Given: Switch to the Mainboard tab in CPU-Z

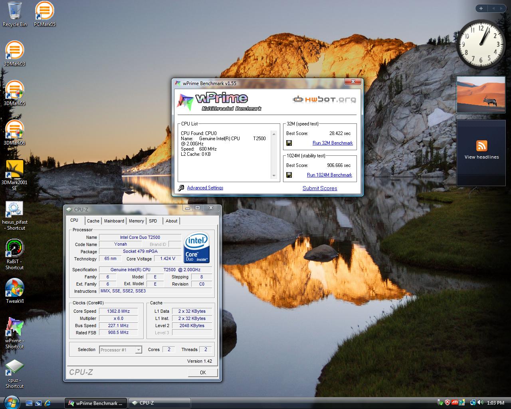Looking at the screenshot, I should (x=114, y=221).
